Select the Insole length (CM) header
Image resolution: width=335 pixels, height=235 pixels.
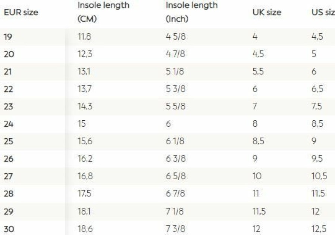pyautogui.click(x=103, y=12)
